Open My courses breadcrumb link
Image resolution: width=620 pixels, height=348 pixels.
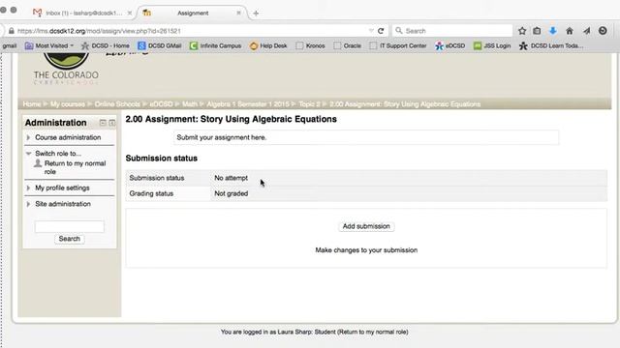point(68,104)
